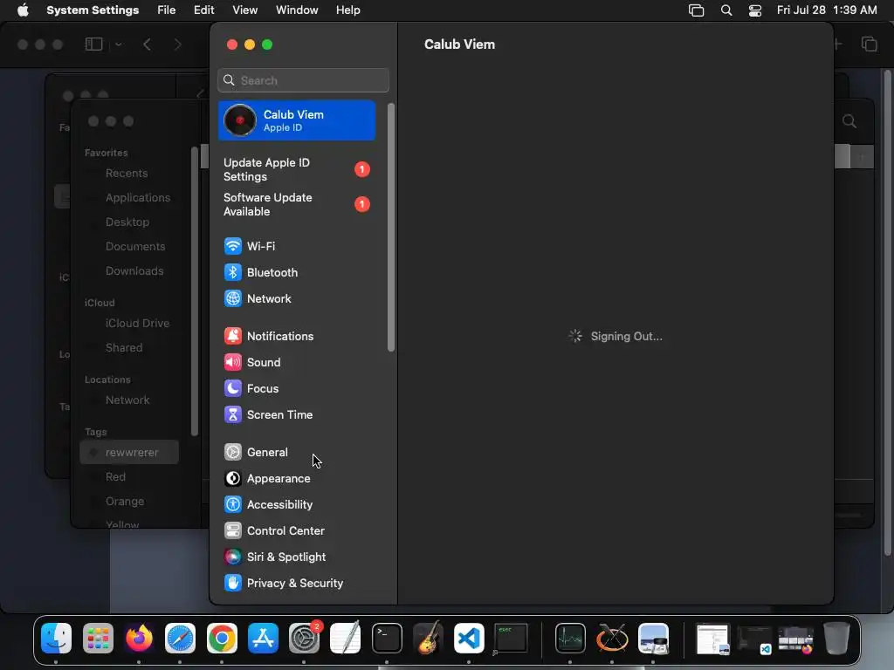Open General settings
The width and height of the screenshot is (894, 670).
click(x=297, y=453)
